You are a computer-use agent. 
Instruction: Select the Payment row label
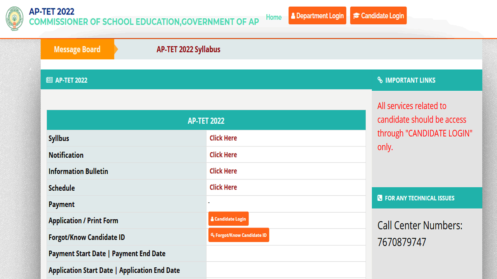pos(62,204)
